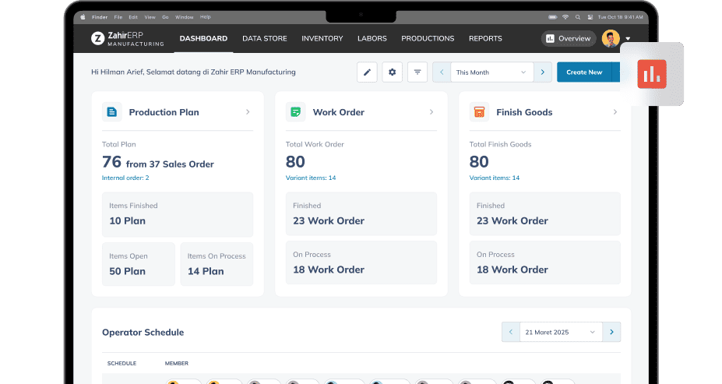Screen dimensions: 722x384
Task: Click the Operator Schedule heading
Action: 143,333
